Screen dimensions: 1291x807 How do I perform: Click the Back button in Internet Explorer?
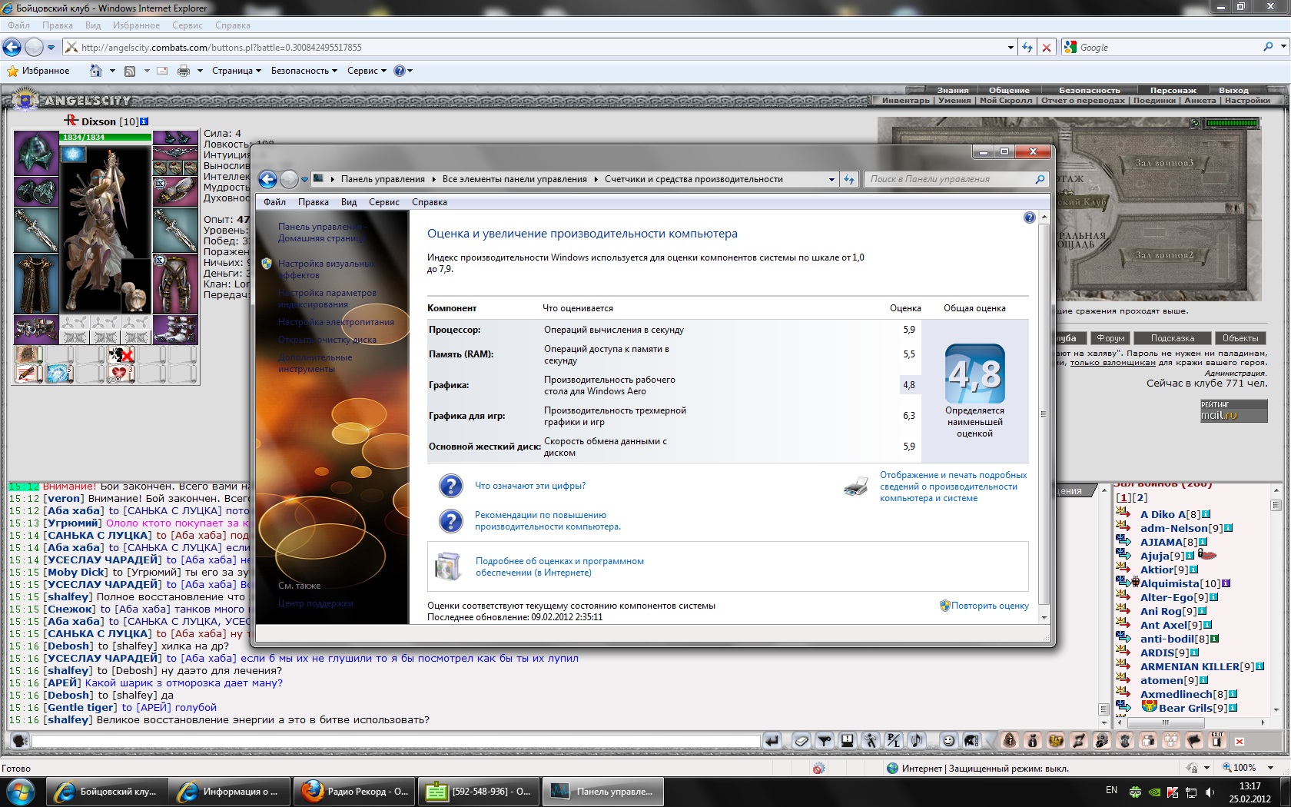[12, 48]
